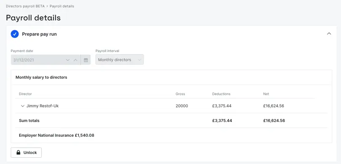Click the Payment date label
The height and width of the screenshot is (164, 341).
[x=22, y=51]
